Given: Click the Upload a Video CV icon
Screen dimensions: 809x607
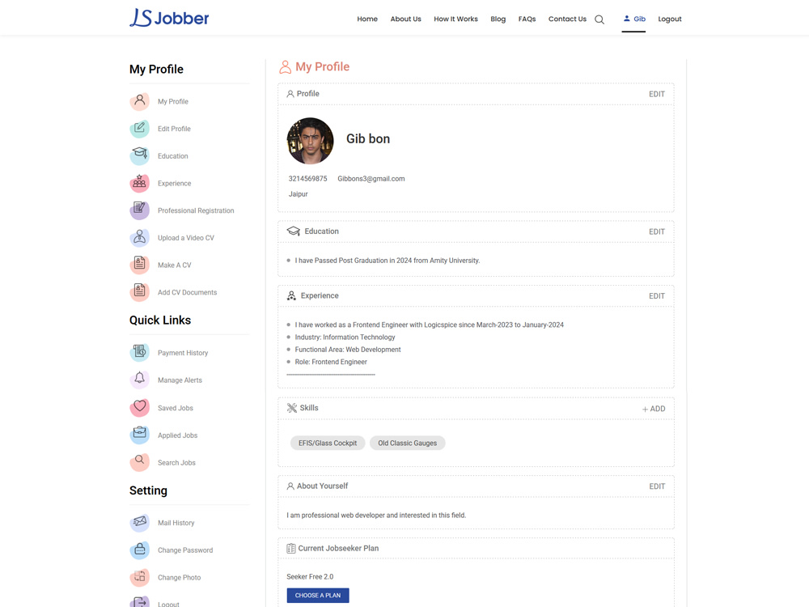Looking at the screenshot, I should tap(139, 237).
